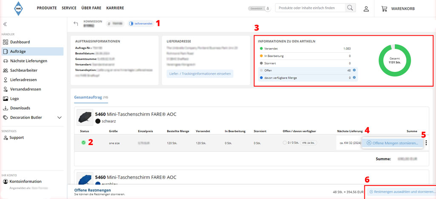Click the search magnifier icon
The height and width of the screenshot is (199, 436).
tap(350, 8)
